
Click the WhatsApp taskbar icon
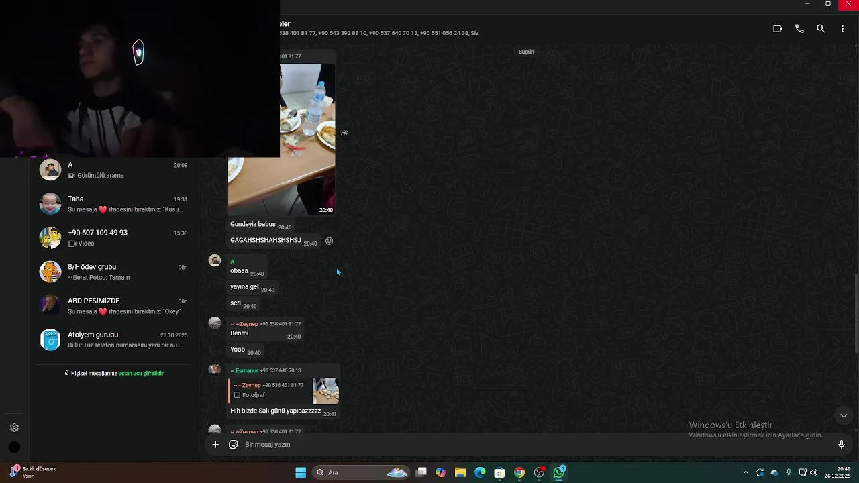pyautogui.click(x=559, y=472)
